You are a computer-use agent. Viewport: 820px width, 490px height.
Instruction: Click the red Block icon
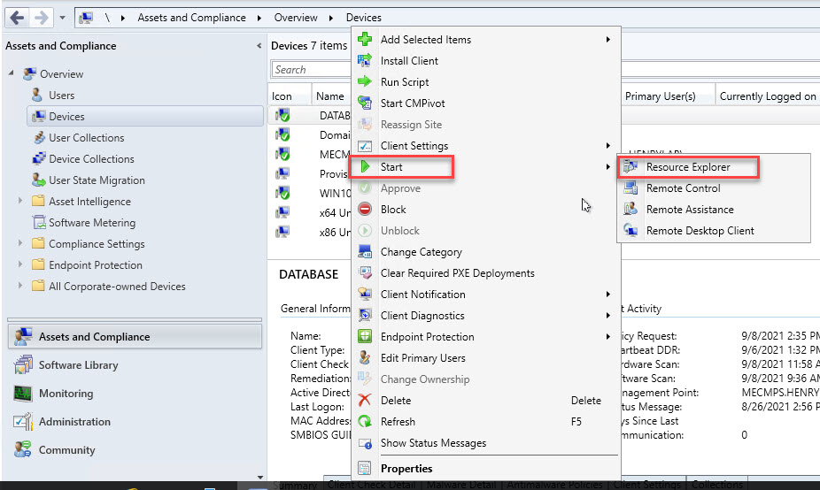pyautogui.click(x=365, y=210)
